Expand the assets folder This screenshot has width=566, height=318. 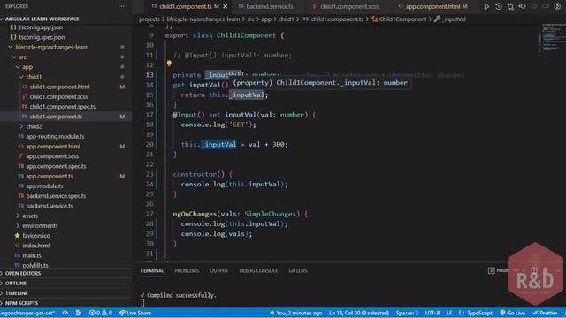click(30, 216)
